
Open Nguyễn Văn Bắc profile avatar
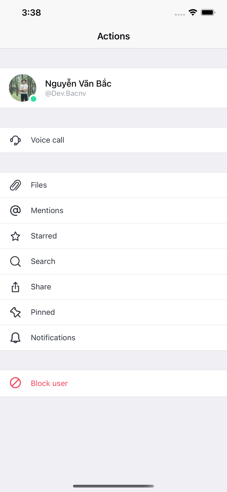[x=22, y=88]
